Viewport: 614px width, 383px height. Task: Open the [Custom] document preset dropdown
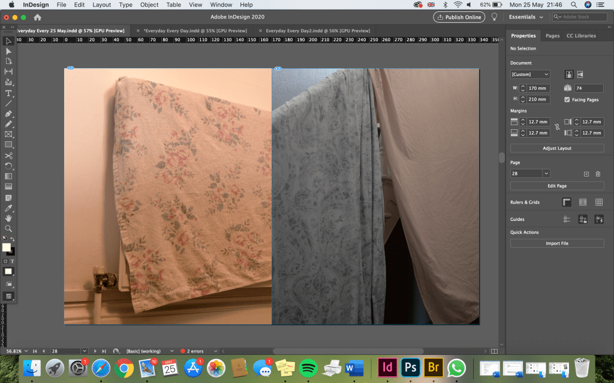point(530,74)
